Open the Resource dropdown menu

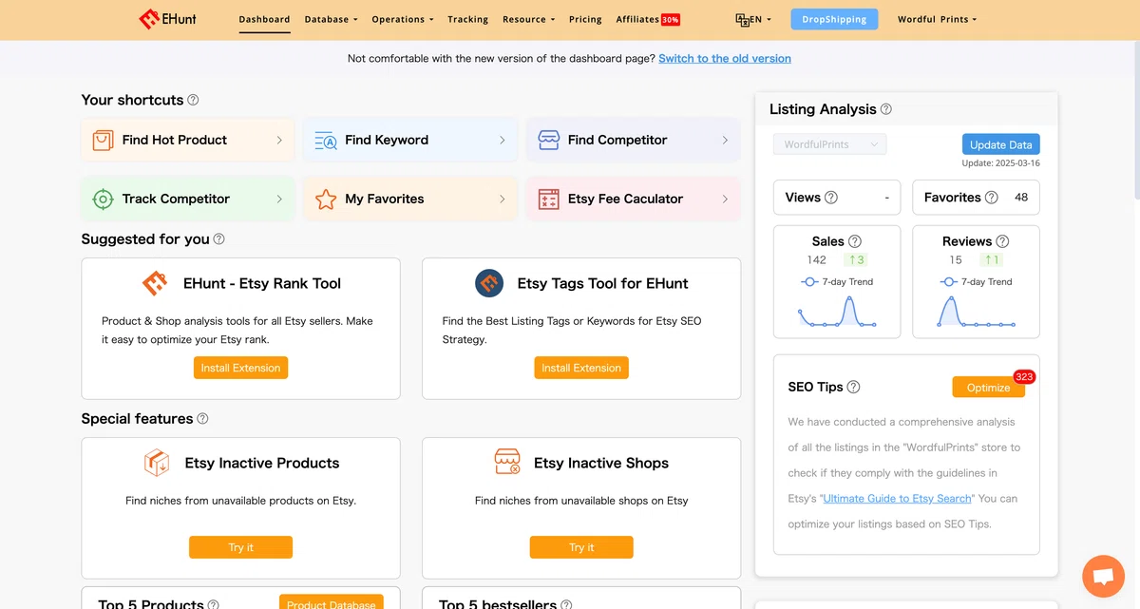[x=529, y=19]
